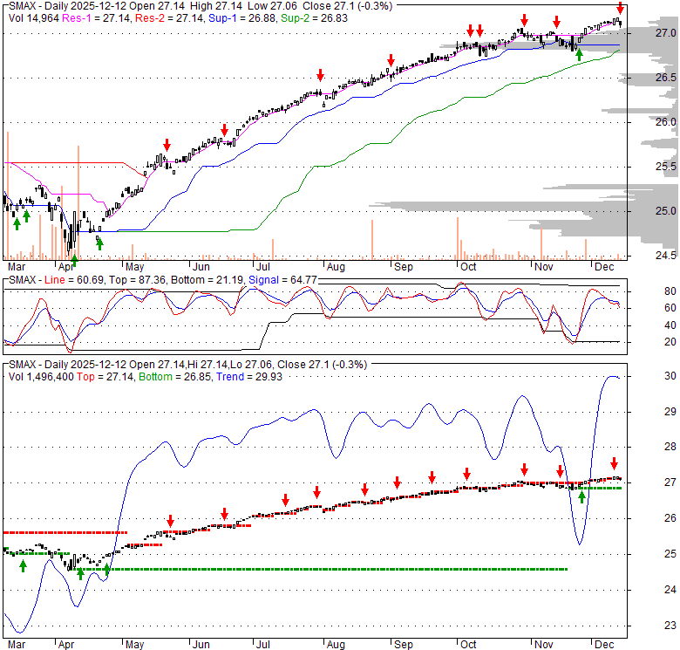Screen dimensions: 680x650
Task: Click the green up arrow in November on bottom chart
Action: 581,498
